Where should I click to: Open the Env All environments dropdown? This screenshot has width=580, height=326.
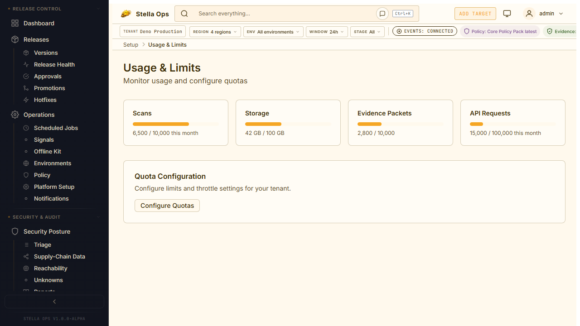[x=273, y=32]
